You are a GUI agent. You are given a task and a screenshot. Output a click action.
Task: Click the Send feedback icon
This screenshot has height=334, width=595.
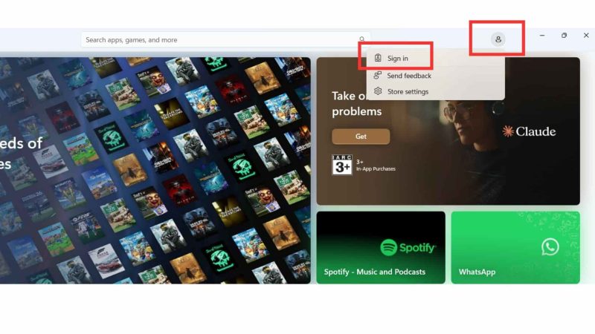pyautogui.click(x=377, y=76)
